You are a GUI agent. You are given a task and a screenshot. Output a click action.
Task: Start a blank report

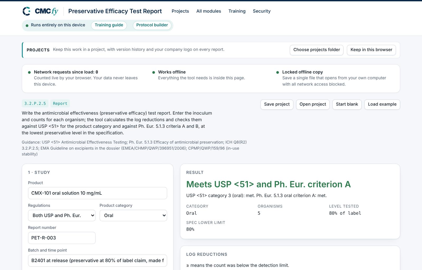tap(347, 104)
